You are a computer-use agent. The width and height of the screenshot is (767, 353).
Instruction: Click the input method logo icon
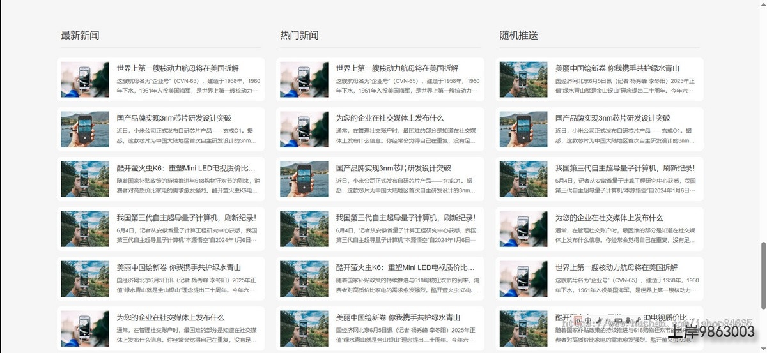click(x=577, y=320)
